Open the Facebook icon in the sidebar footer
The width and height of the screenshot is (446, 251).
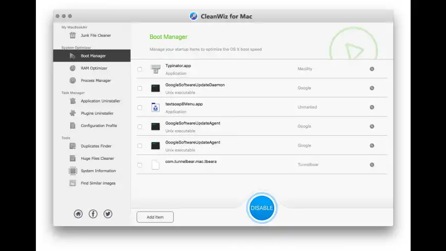click(93, 214)
